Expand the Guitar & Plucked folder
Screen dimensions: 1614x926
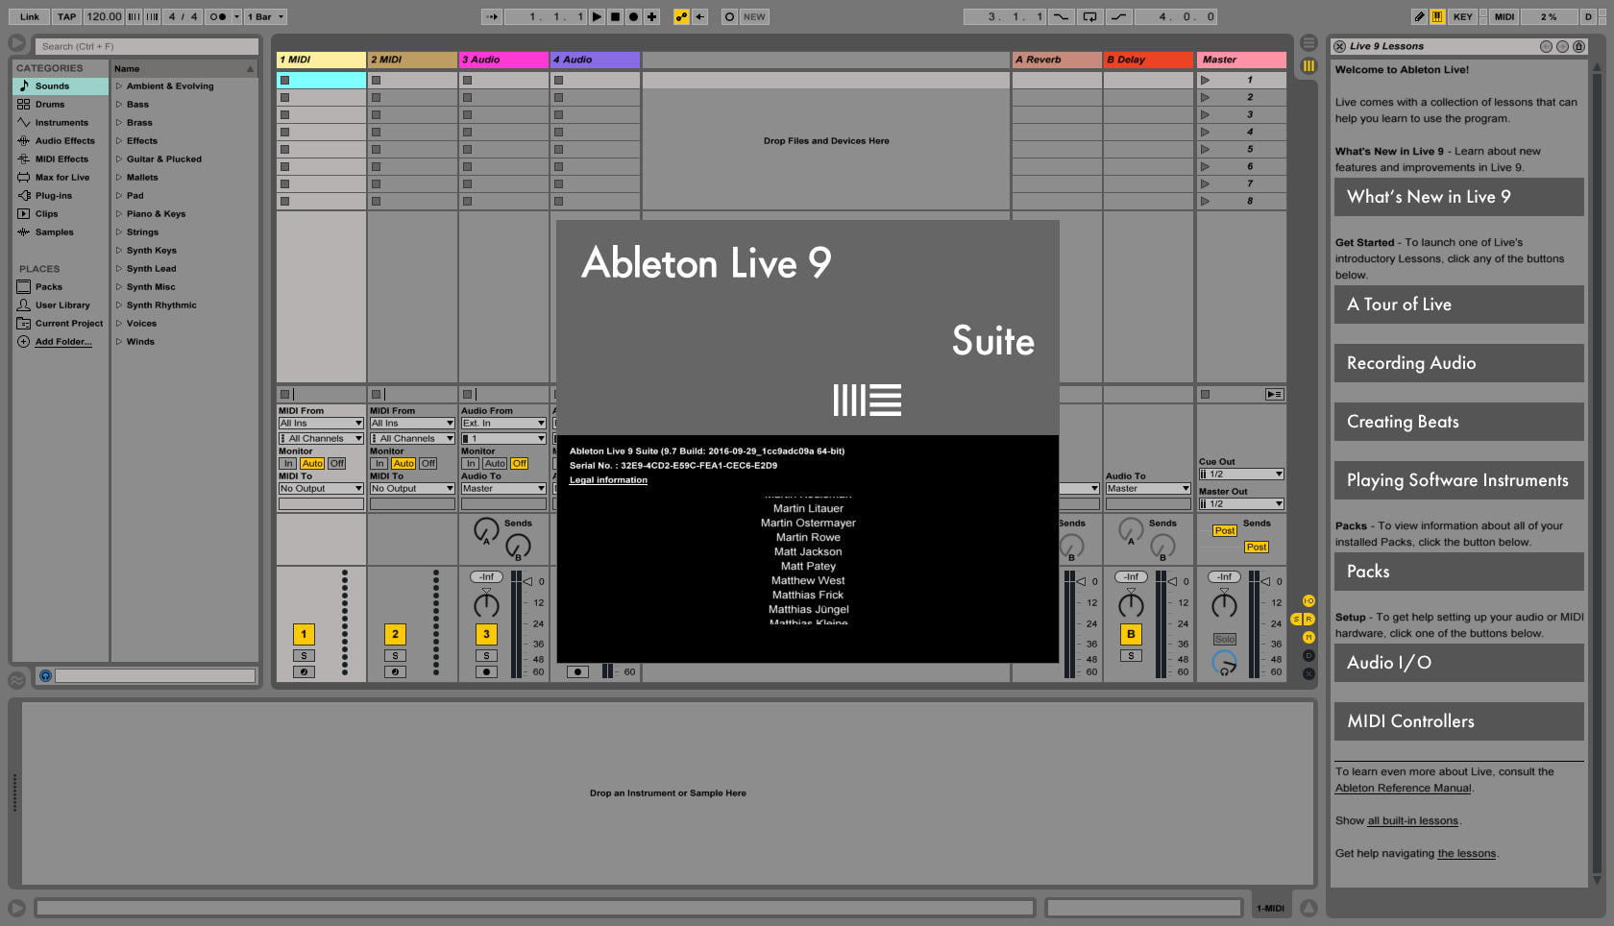(119, 158)
